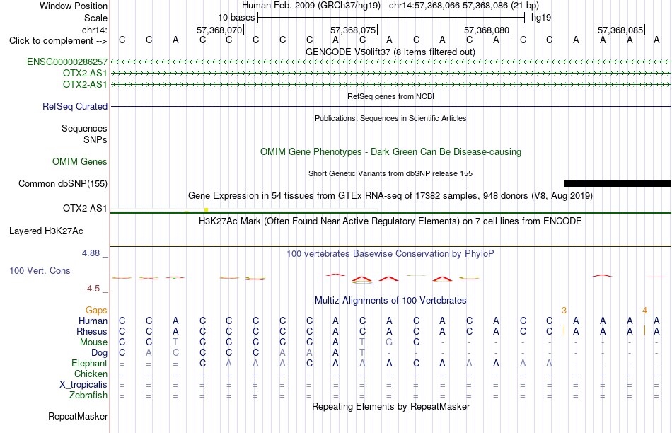The height and width of the screenshot is (433, 672).
Task: Click the 'Publications: Sequences in Scientific Articles' title
Action: (390, 118)
